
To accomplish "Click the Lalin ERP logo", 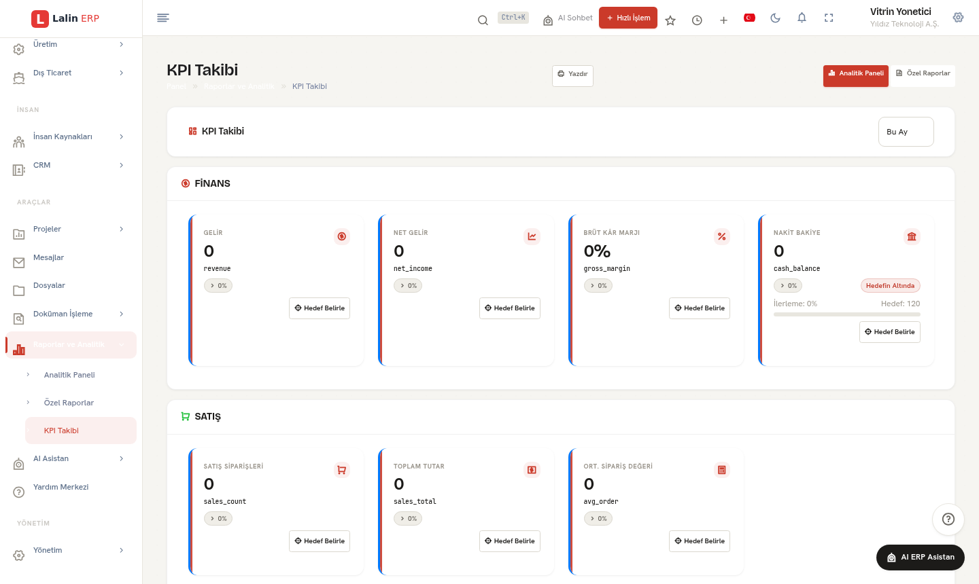I will 65,18.
